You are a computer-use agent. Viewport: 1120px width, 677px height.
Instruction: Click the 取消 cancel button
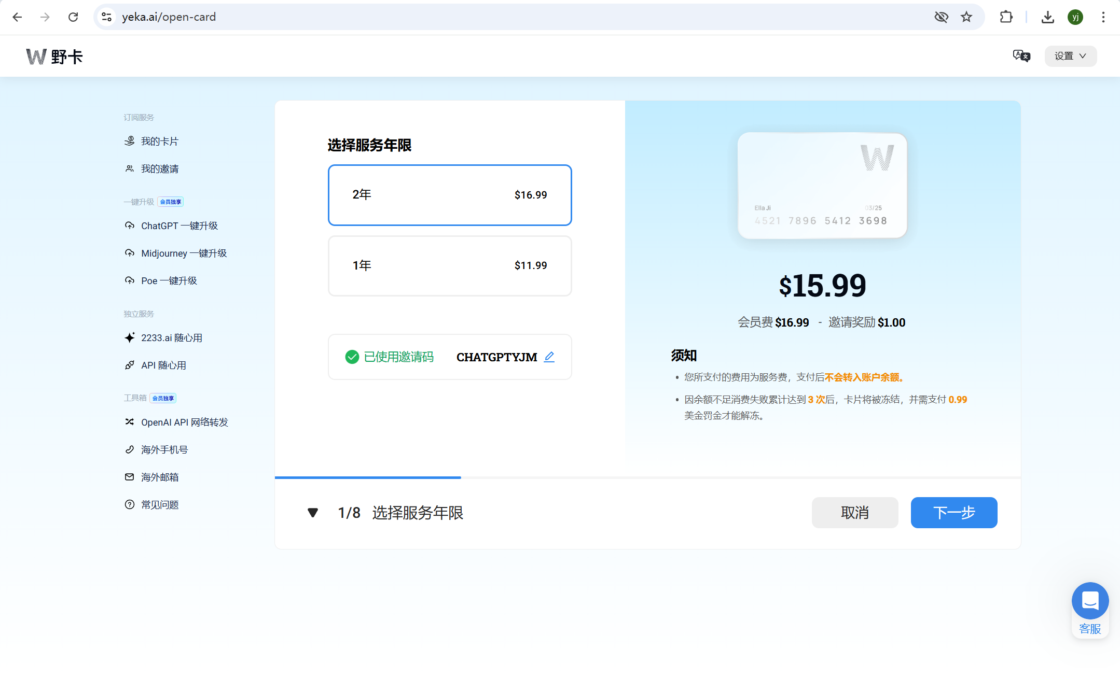[x=854, y=513]
